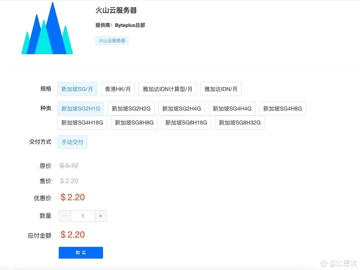Select the 雅加达IDN/月 specification option
This screenshot has height=270, width=360.
(221, 89)
